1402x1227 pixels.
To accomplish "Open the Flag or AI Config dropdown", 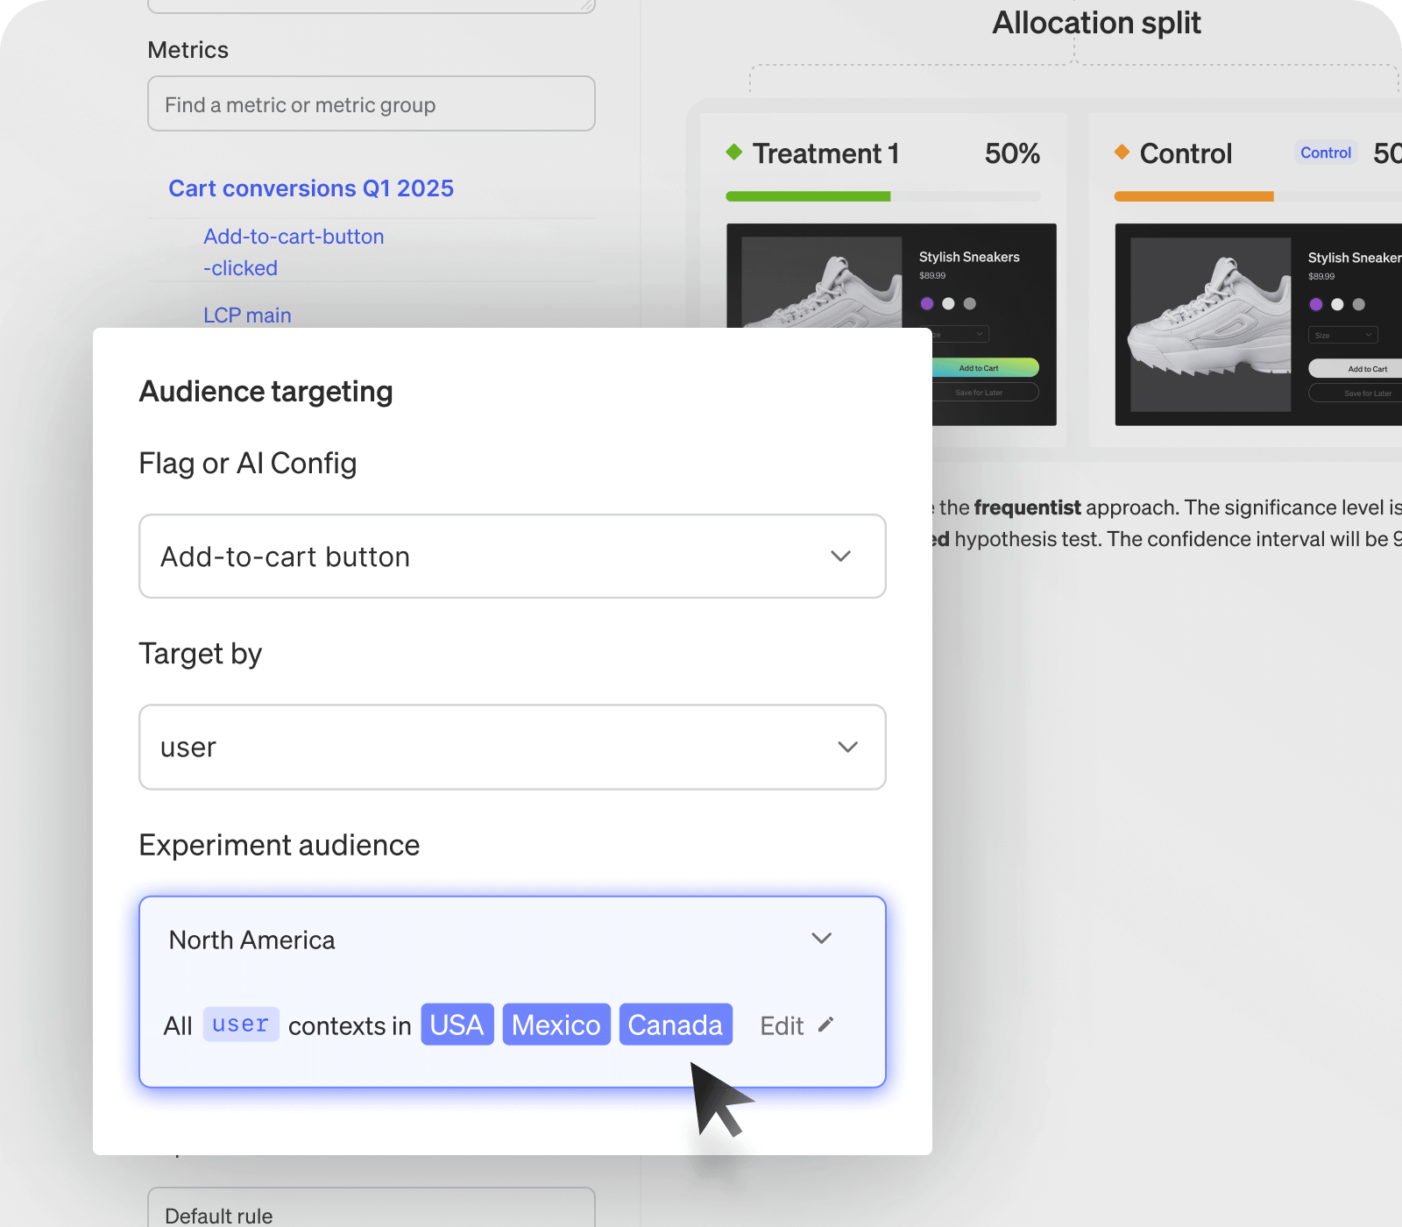I will click(513, 557).
